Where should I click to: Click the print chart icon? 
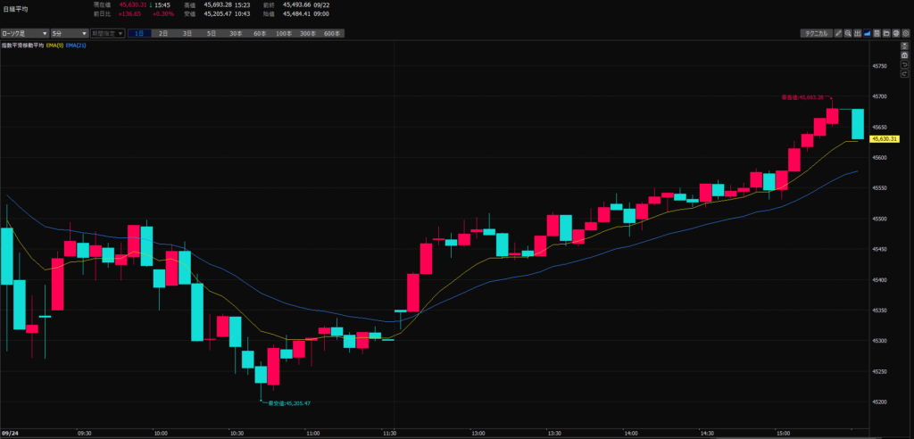[897, 33]
